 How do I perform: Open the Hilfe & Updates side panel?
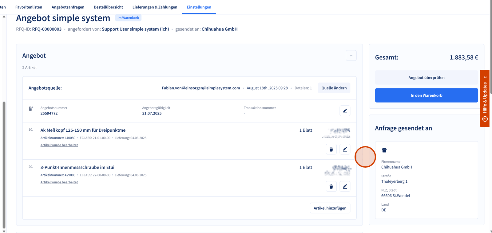click(485, 98)
